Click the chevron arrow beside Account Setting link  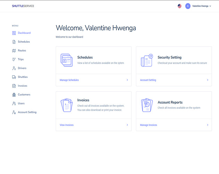(x=208, y=80)
